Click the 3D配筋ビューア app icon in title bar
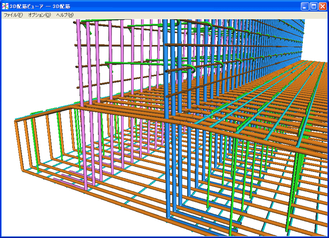 pyautogui.click(x=5, y=6)
